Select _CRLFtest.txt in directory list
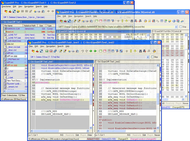The height and width of the screenshot is (141, 190). 16,59
